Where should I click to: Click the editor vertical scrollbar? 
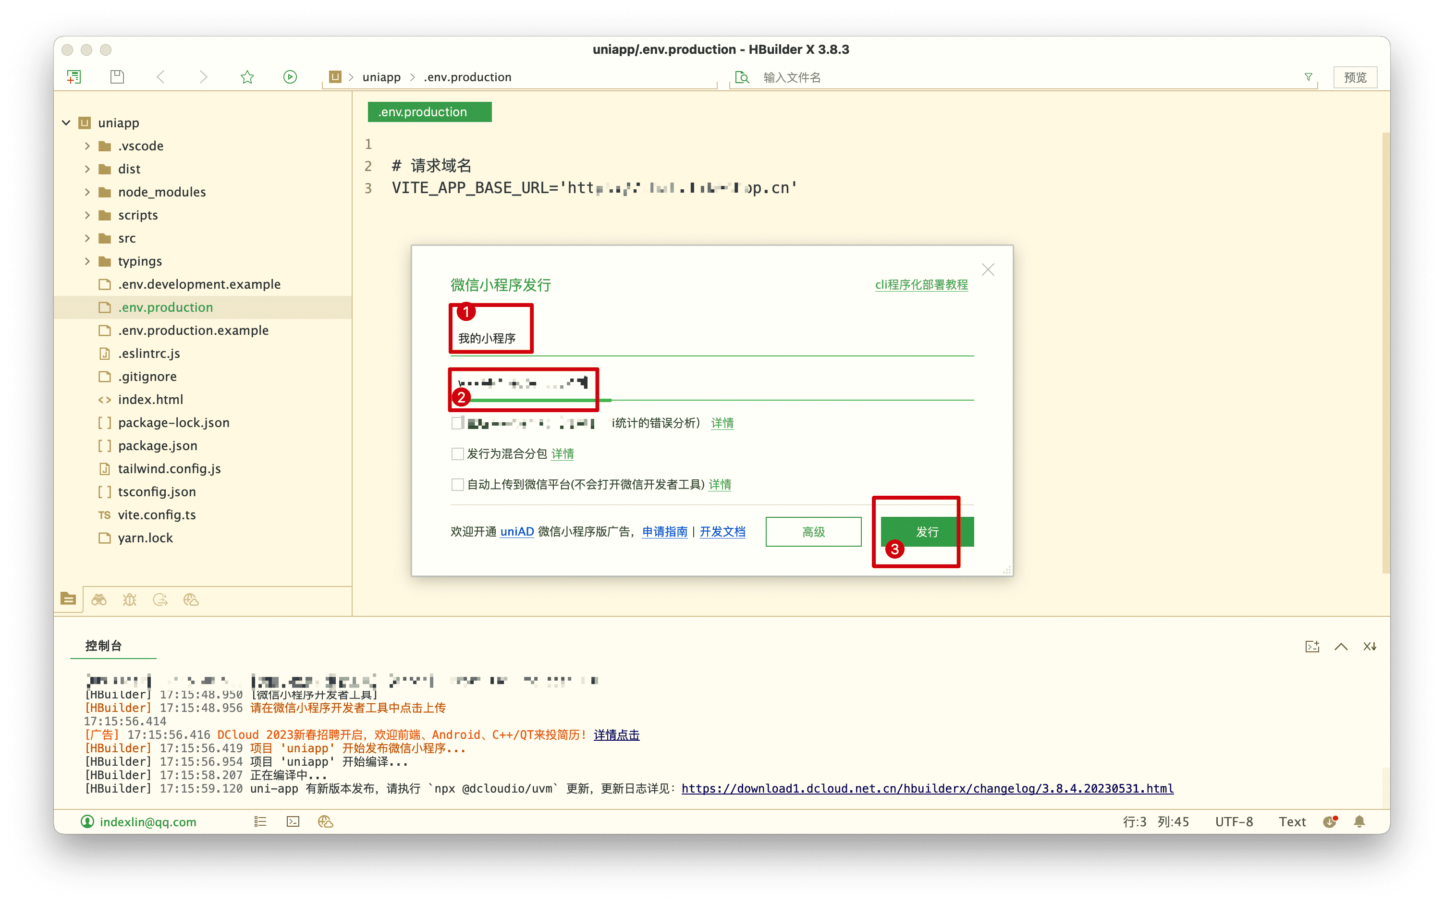pyautogui.click(x=1386, y=353)
